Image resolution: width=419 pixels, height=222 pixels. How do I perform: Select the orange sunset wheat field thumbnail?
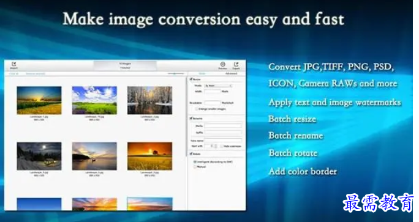149,156
